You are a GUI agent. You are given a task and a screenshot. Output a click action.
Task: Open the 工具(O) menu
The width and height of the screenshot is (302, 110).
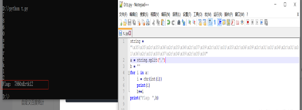pos(198,14)
